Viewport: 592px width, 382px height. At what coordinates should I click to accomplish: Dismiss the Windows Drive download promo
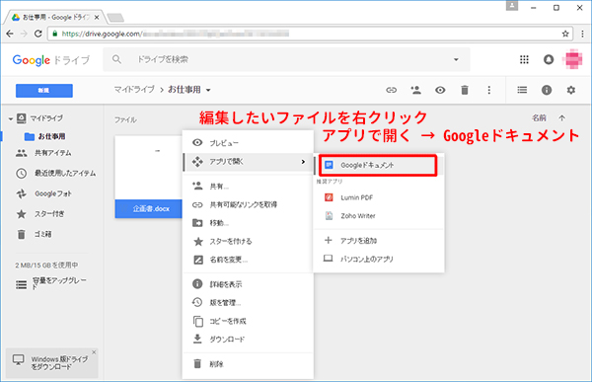[94, 352]
